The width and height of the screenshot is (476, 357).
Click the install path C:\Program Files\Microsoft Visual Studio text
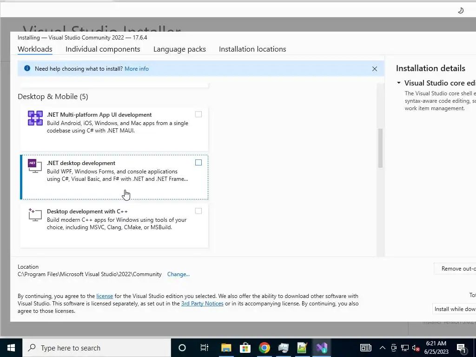[90, 274]
